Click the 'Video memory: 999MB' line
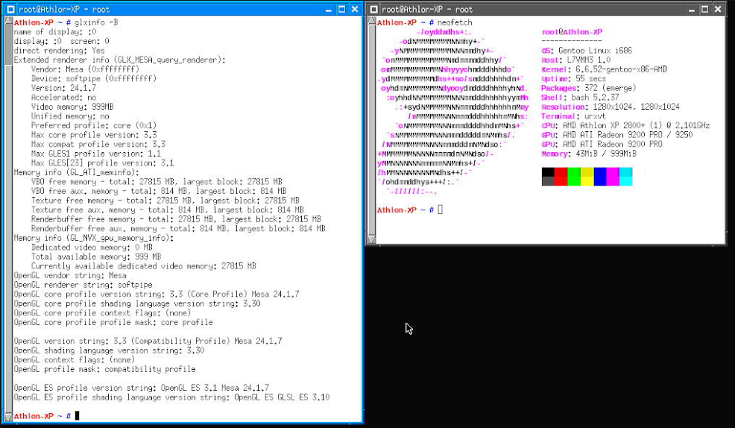Viewport: 735px width, 428px height. click(72, 107)
